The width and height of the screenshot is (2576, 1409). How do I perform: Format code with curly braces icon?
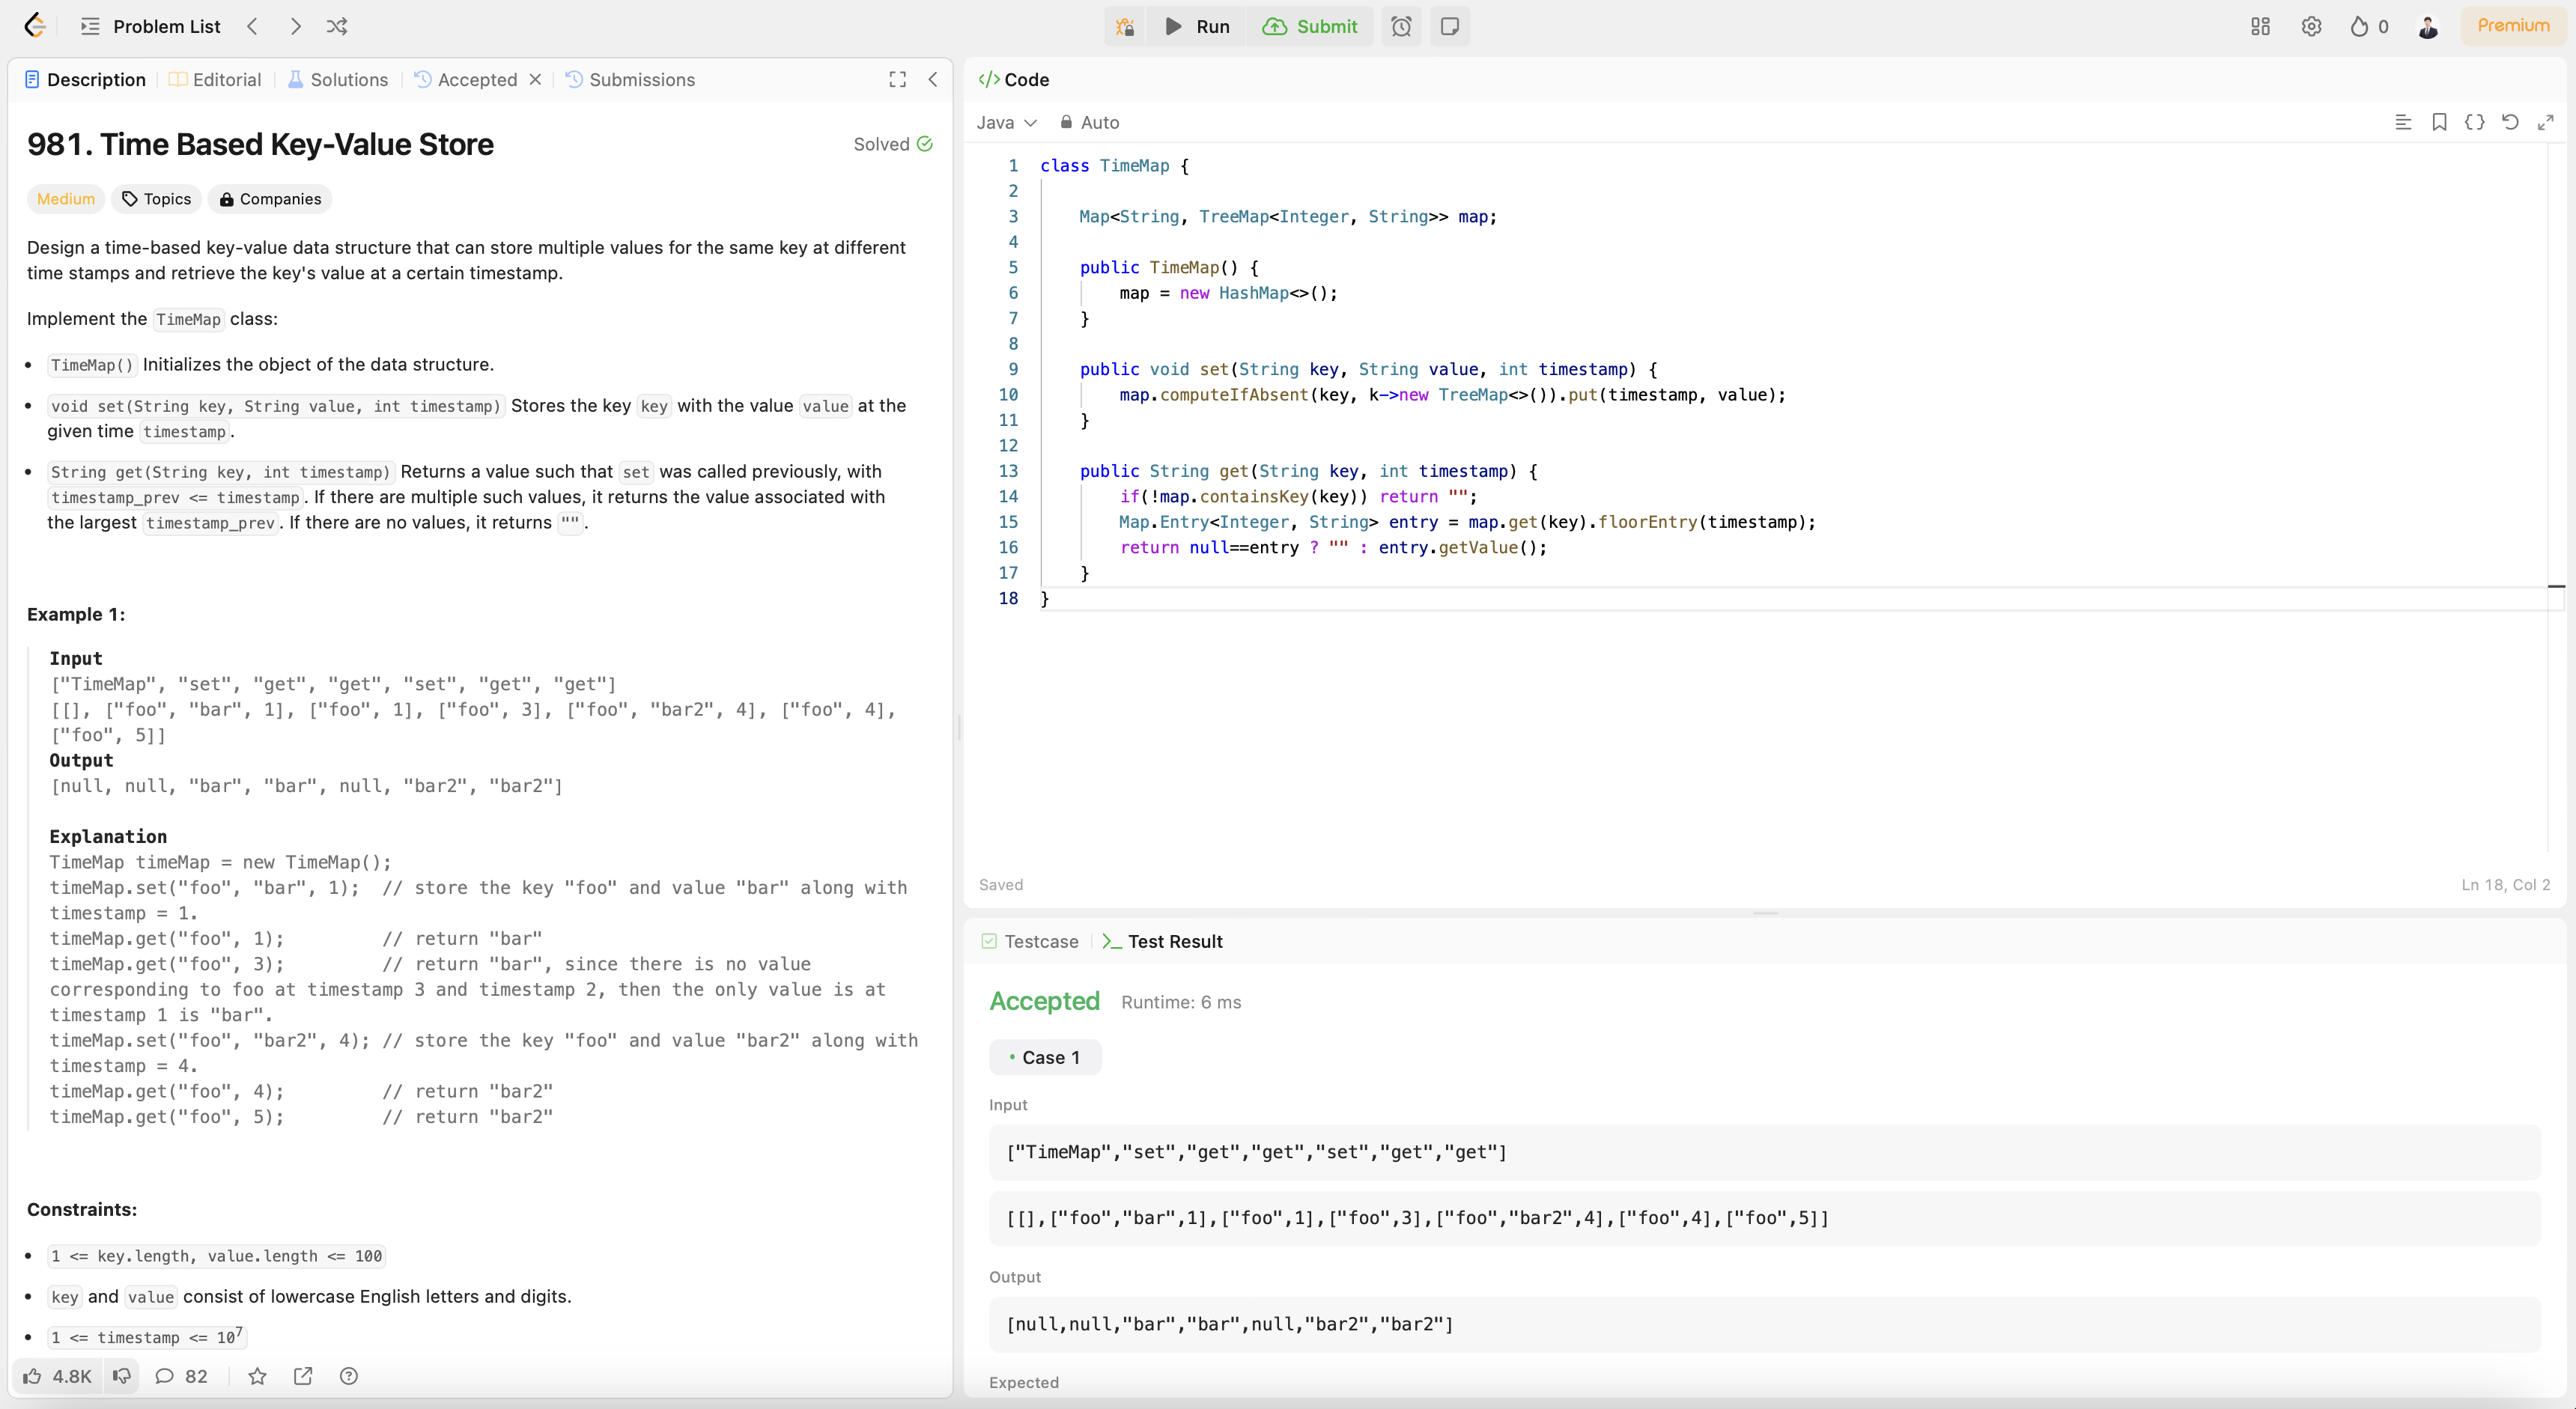point(2474,122)
